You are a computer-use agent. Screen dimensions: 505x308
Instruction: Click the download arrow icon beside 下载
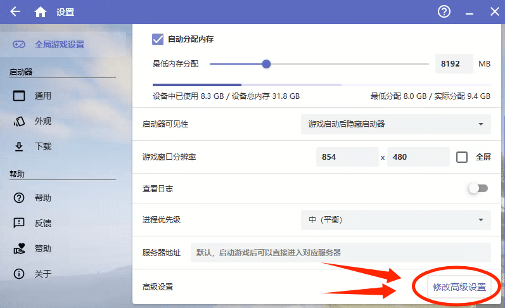click(19, 146)
